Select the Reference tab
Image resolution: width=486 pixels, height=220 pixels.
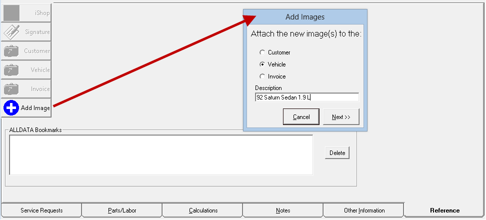pos(444,210)
